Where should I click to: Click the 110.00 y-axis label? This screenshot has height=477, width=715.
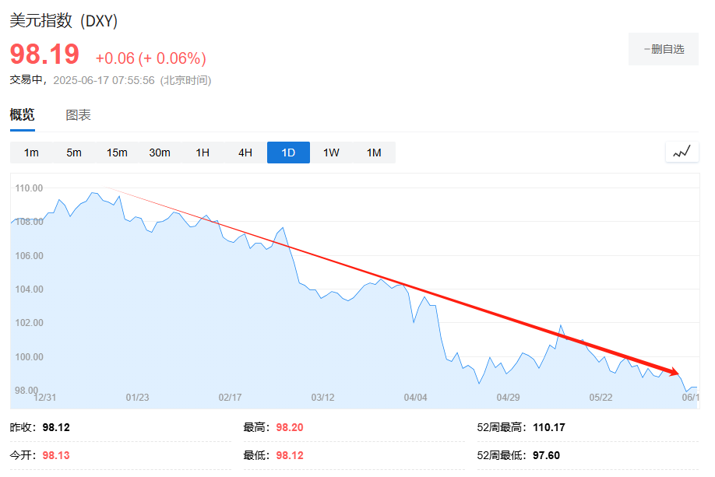pos(29,188)
